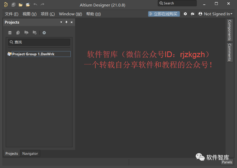The height and width of the screenshot is (168, 237).
Task: Click the top Search box
Action: (x=177, y=3)
